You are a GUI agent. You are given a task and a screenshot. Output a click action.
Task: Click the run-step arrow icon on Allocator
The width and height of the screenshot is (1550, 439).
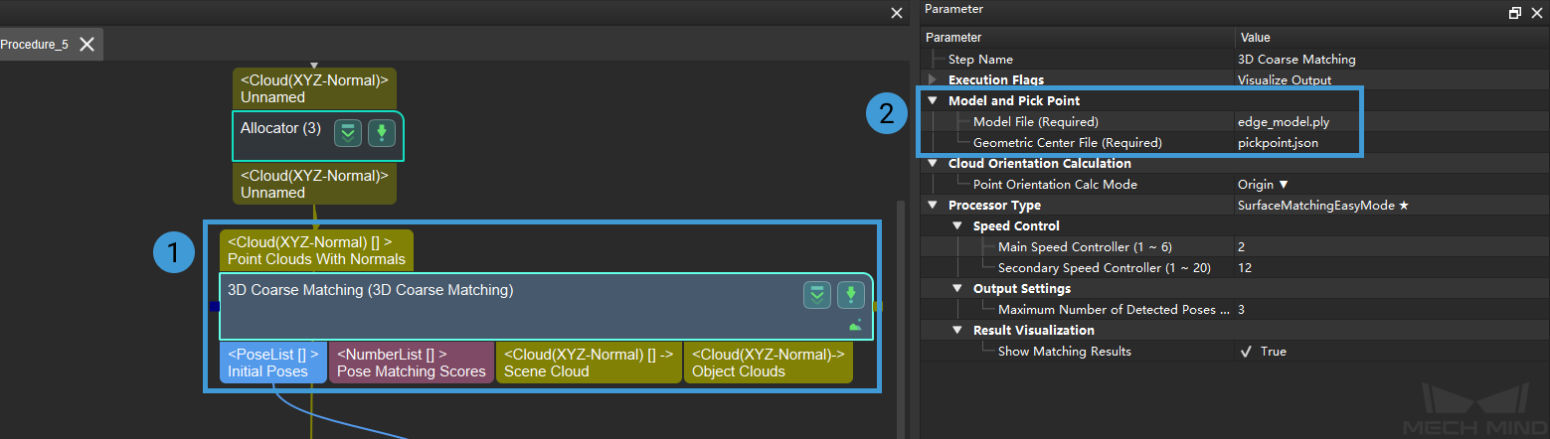point(382,133)
